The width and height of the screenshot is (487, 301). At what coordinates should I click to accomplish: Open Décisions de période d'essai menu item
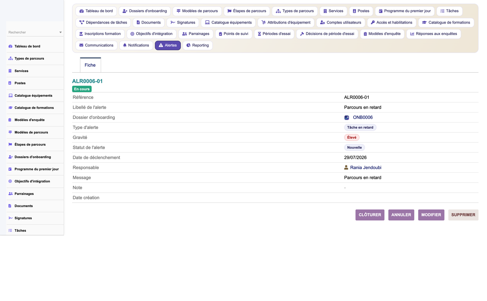[327, 34]
